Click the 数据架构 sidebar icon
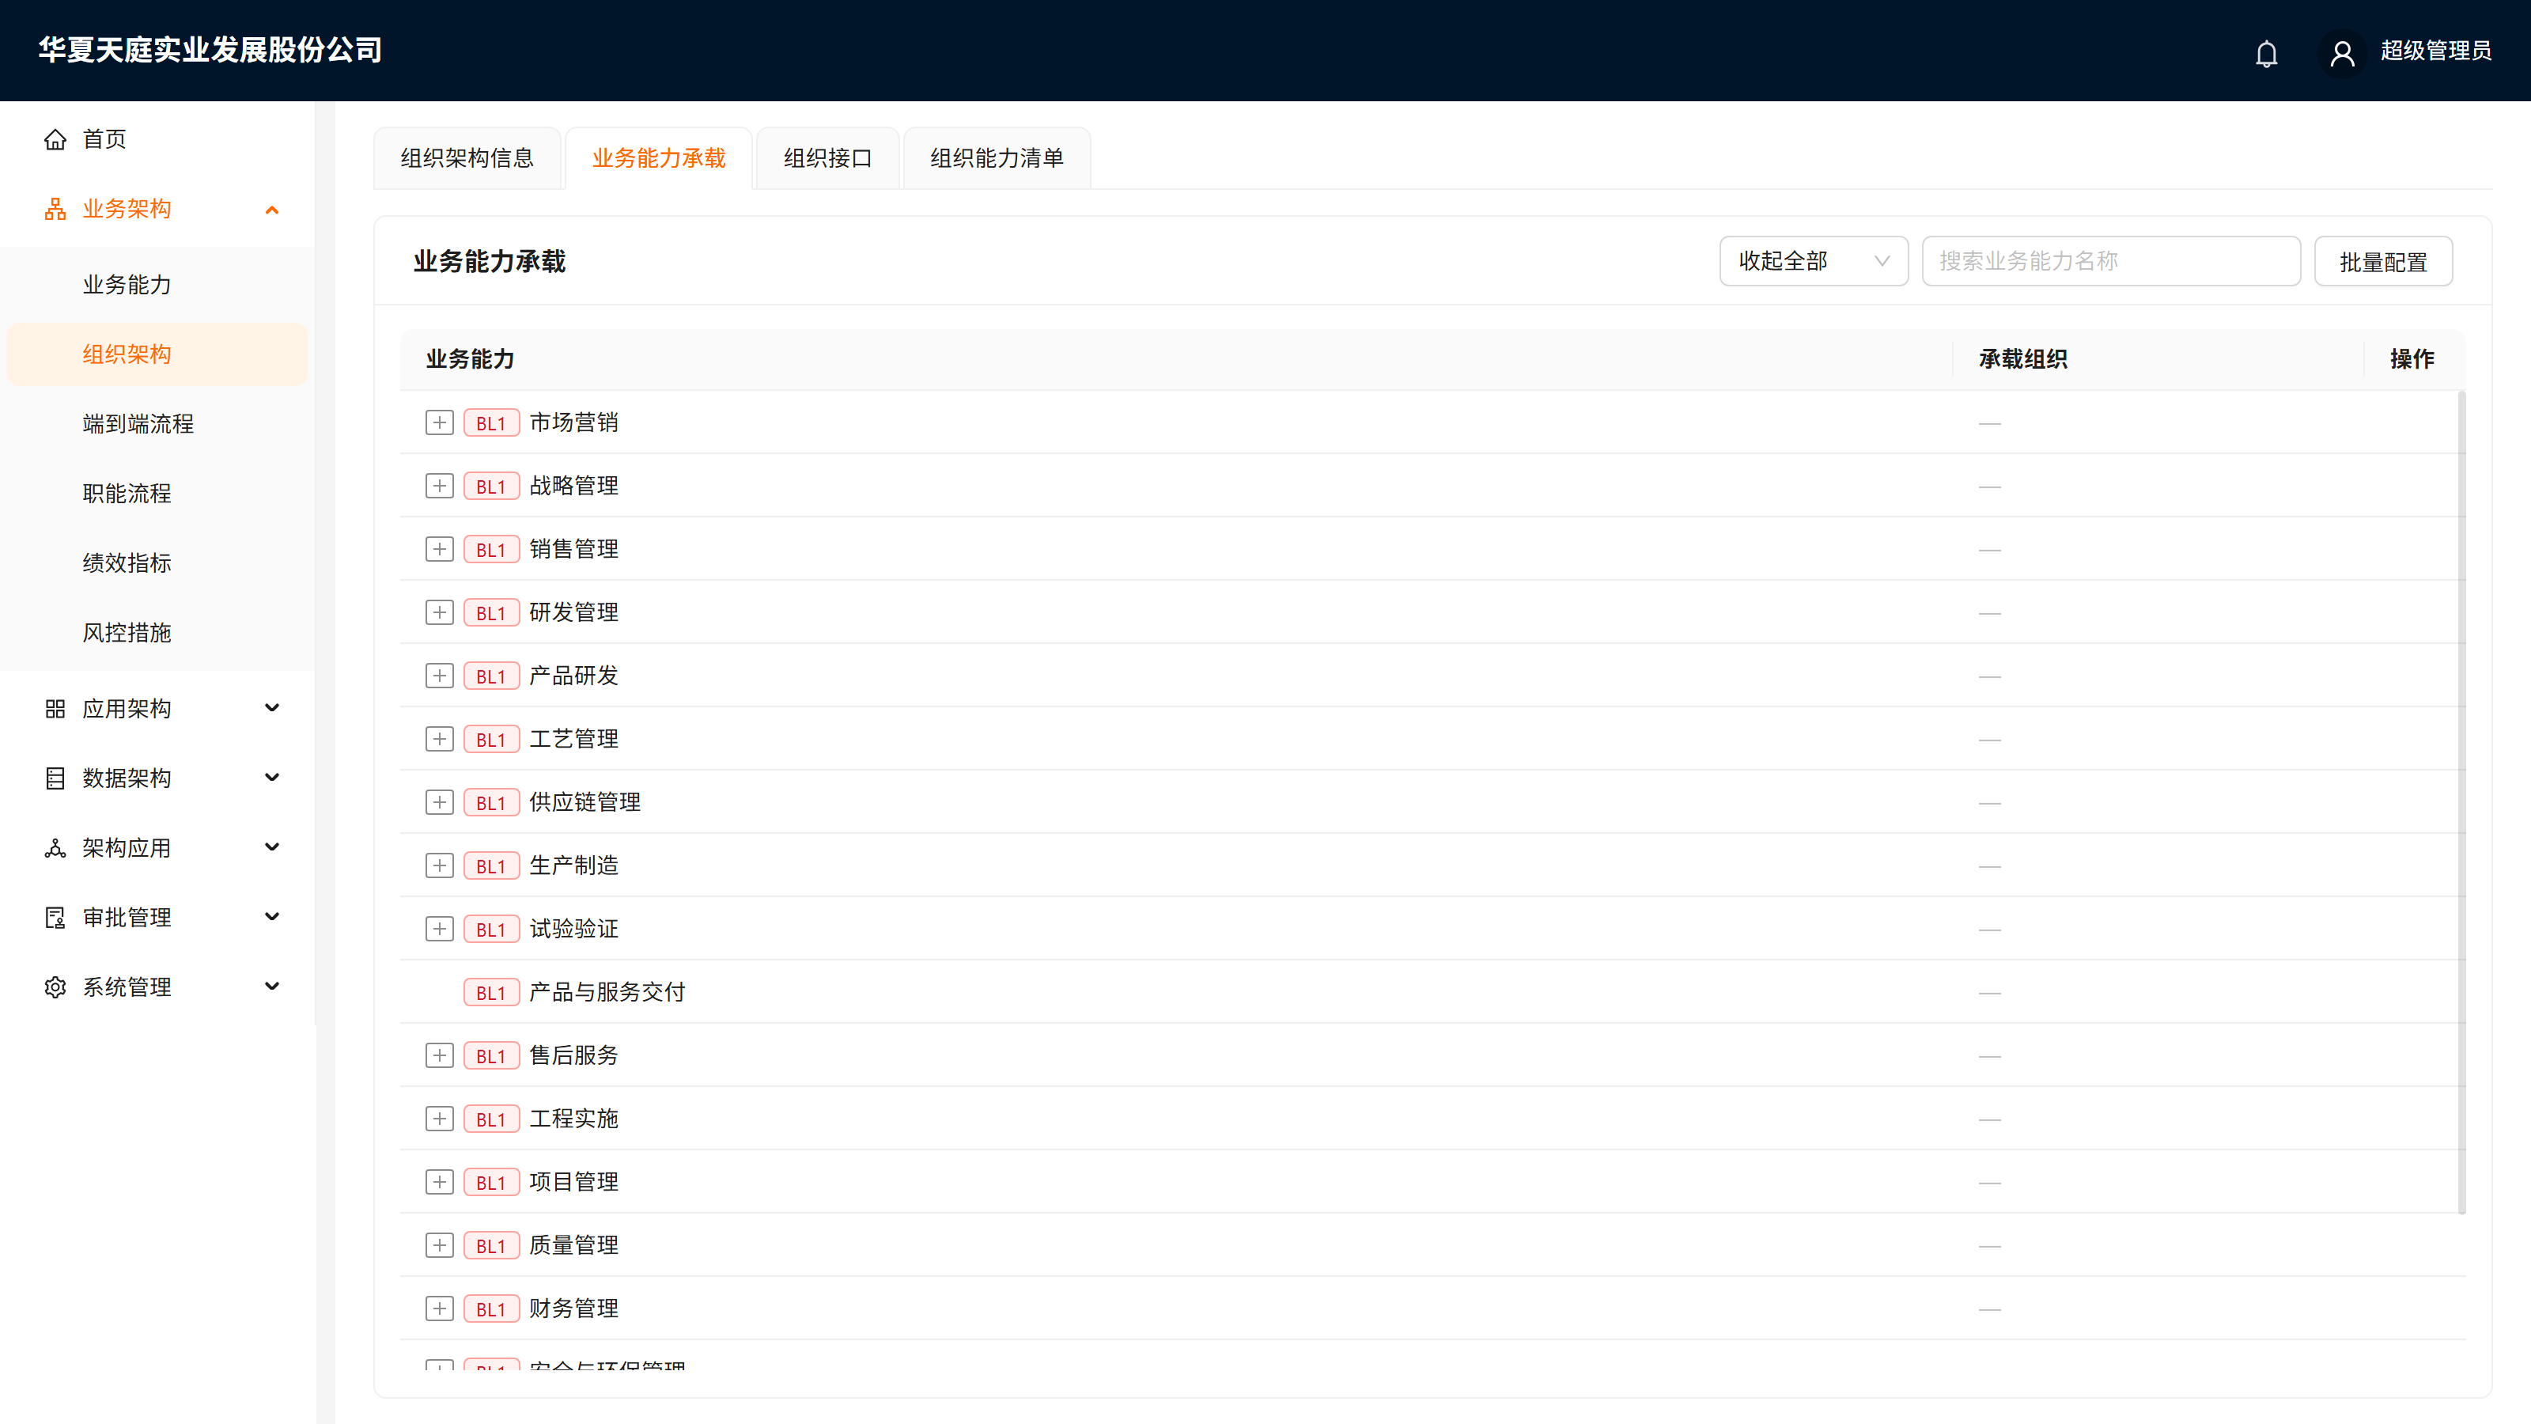Viewport: 2531px width, 1424px height. click(x=55, y=778)
